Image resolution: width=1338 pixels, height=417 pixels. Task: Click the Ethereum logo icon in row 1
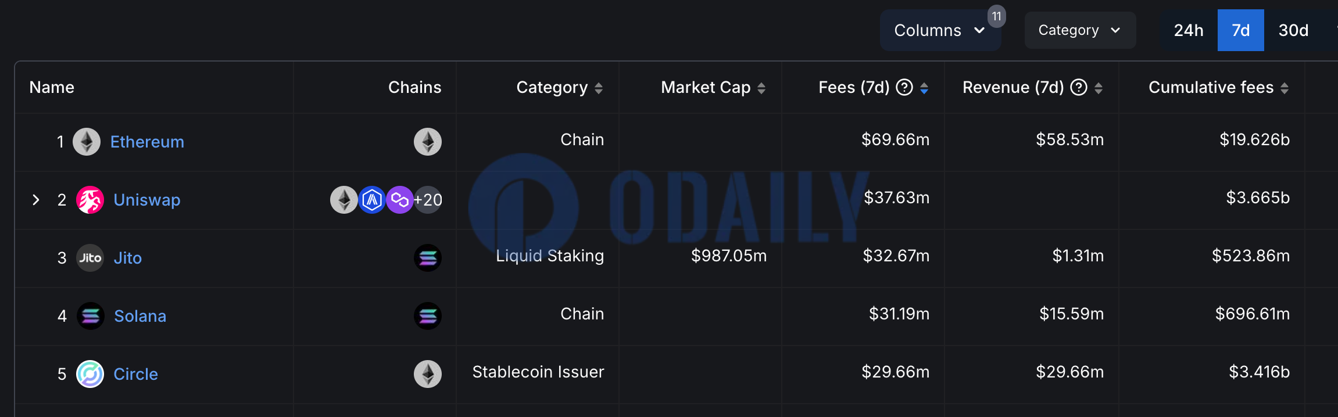(87, 142)
